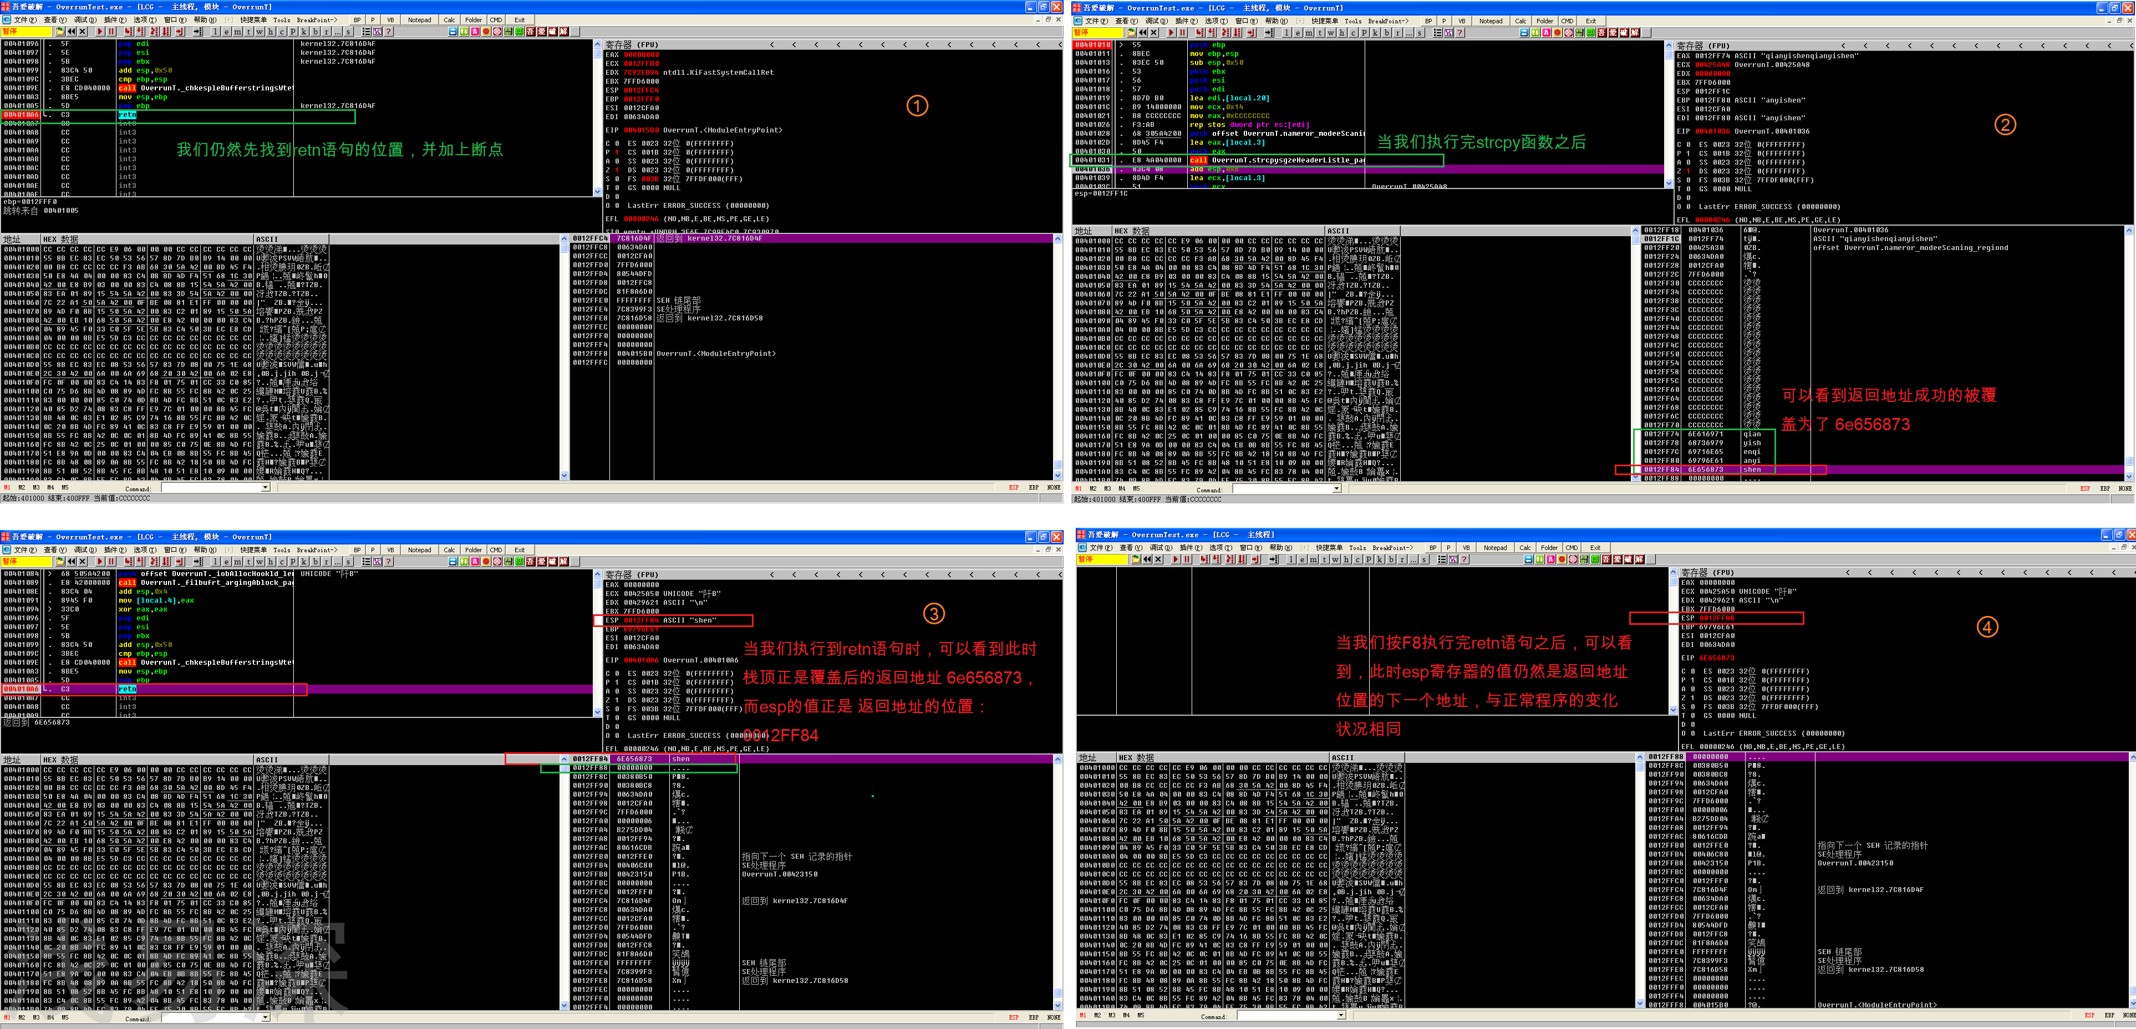Open the 插件(P) plugins menu in window ②
Screen dimensions: 2136x1029
1187,21
